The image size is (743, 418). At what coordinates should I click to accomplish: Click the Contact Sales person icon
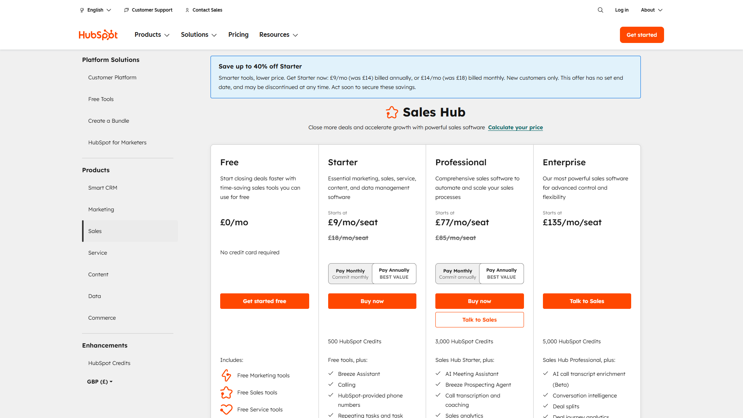187,10
